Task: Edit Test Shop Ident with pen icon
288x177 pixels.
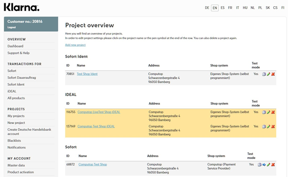Action: [x=268, y=74]
